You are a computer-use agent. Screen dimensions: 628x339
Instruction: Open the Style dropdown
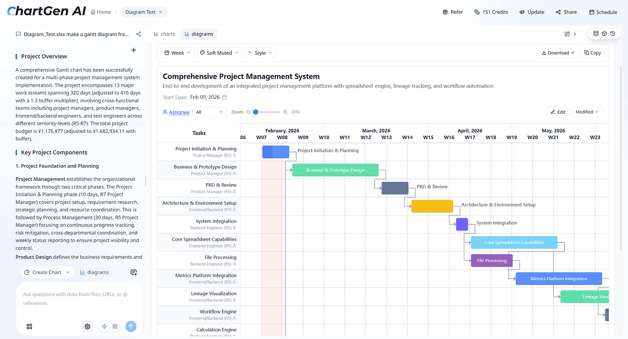click(x=260, y=53)
